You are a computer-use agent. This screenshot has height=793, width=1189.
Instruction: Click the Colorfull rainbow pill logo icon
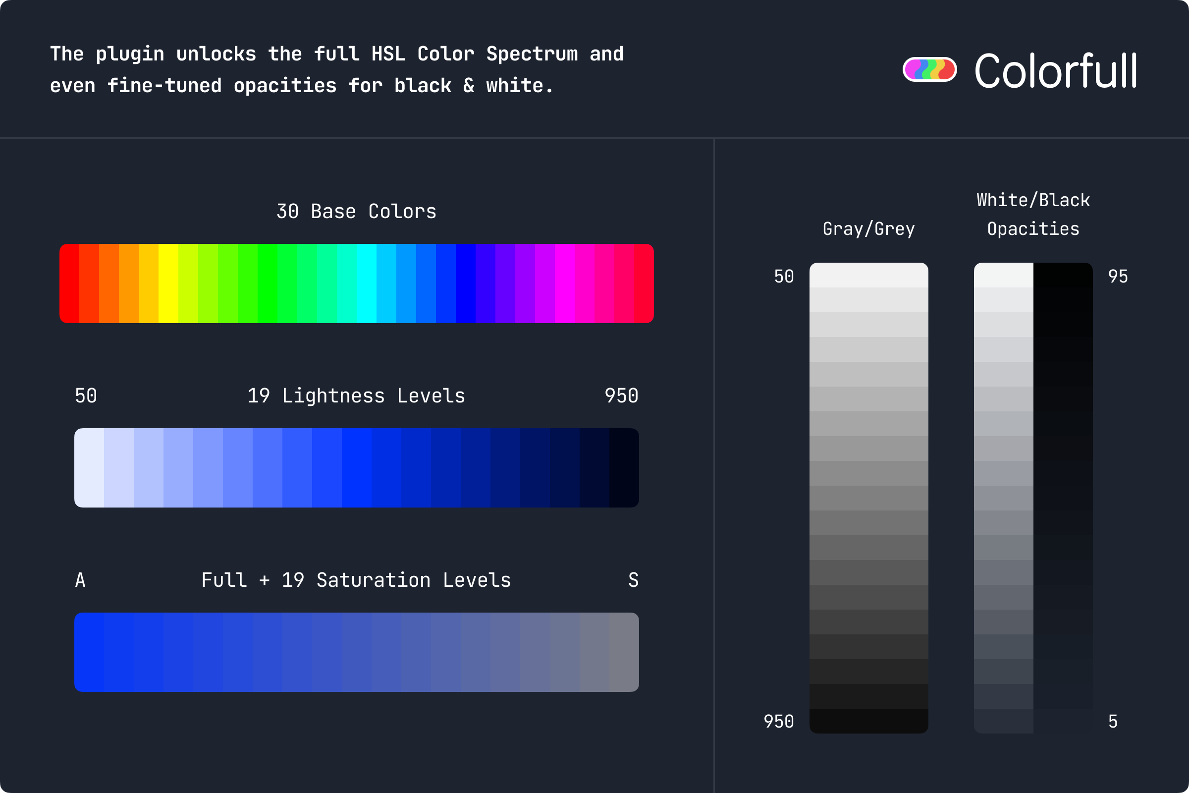coord(930,69)
